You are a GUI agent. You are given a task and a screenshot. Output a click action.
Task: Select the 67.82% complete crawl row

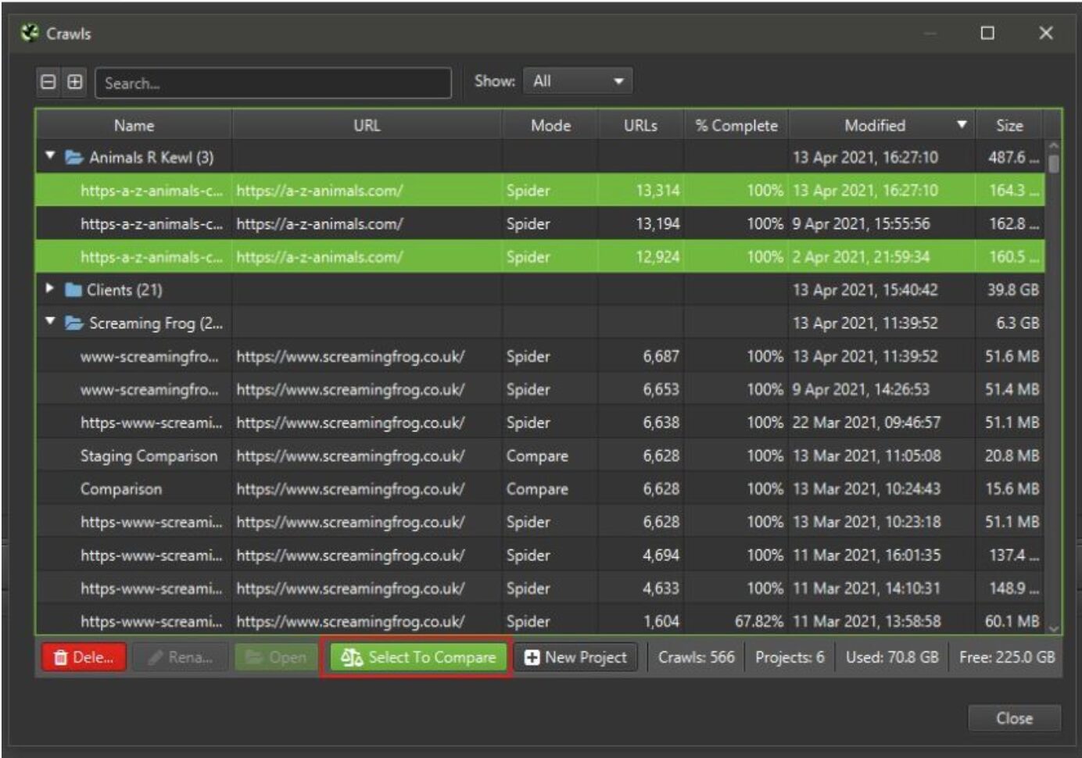[x=540, y=621]
